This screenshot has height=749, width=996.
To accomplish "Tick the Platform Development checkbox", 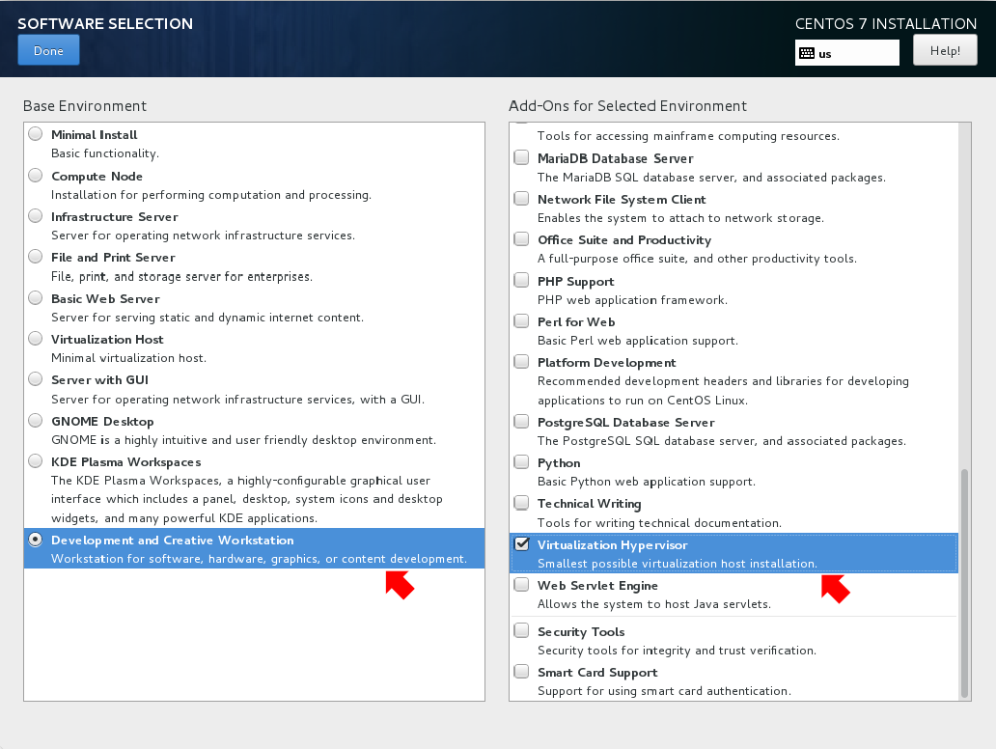I will (x=521, y=362).
